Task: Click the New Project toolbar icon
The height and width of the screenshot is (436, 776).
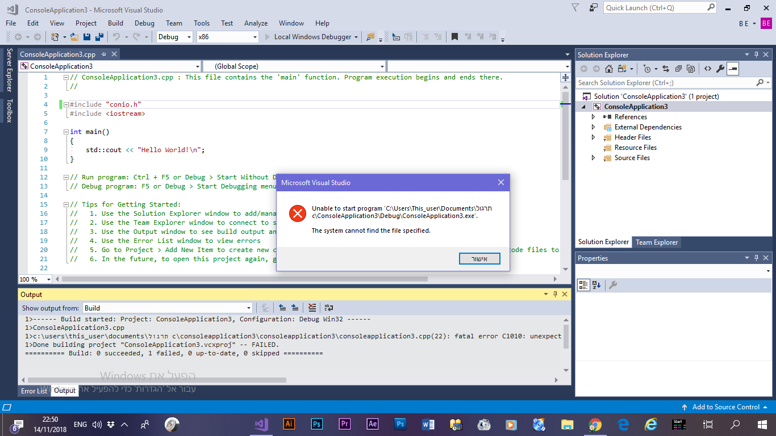Action: pyautogui.click(x=55, y=37)
